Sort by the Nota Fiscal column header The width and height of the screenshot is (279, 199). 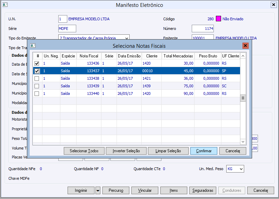(89, 56)
